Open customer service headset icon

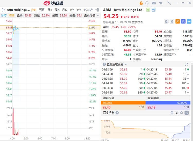click(x=147, y=3)
